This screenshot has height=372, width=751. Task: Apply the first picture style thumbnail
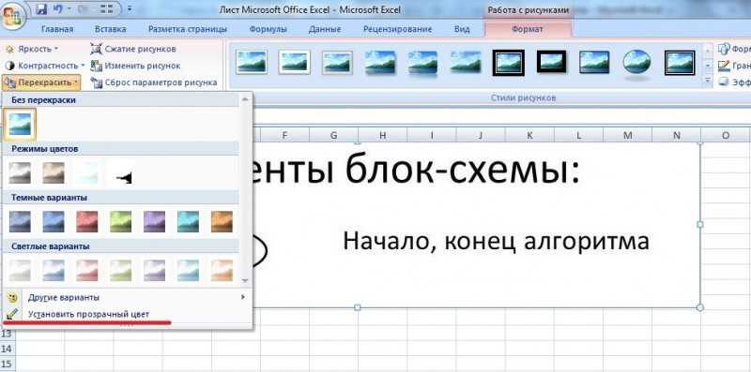(x=252, y=62)
